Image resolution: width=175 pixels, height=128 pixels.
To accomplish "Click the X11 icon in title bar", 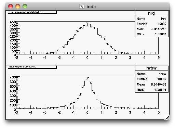I will pos(82,7).
